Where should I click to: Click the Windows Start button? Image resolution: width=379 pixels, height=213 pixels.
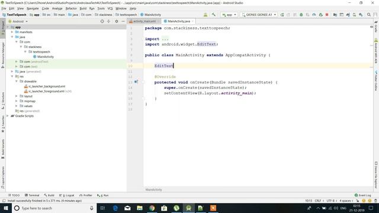pos(6,208)
